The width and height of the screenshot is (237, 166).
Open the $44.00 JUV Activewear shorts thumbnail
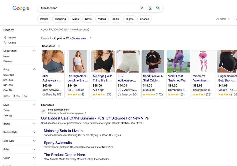point(128,61)
